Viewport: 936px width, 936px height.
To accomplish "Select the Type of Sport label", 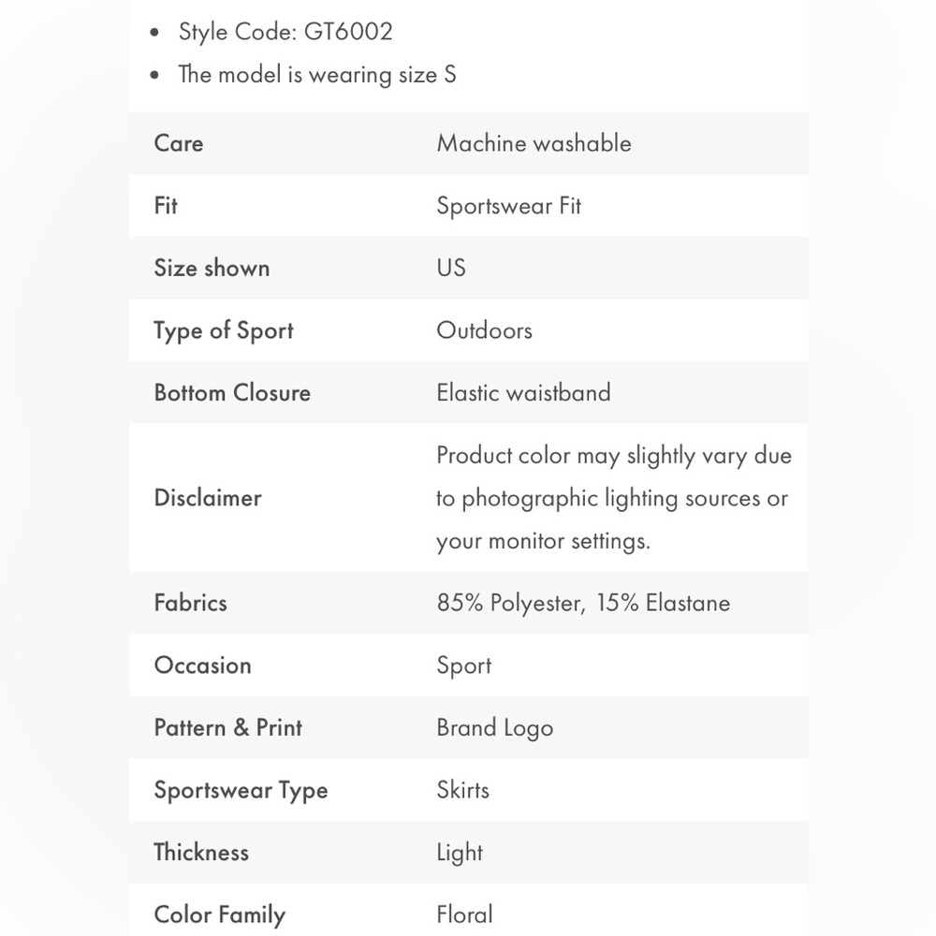I will point(224,330).
